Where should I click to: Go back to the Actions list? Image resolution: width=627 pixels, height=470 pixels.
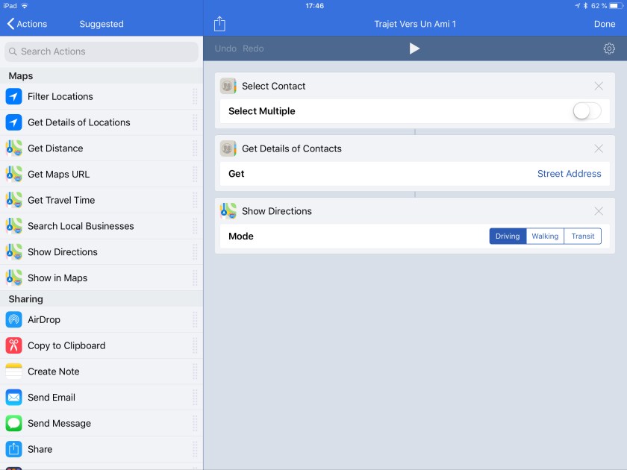click(27, 24)
